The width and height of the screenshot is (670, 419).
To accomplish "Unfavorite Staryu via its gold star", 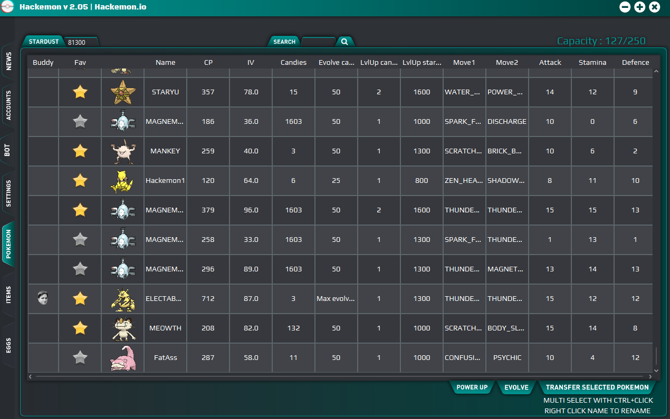I will 80,92.
